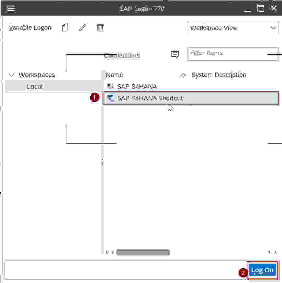
Task: Click the comment icon beside filter field
Action: tap(175, 54)
